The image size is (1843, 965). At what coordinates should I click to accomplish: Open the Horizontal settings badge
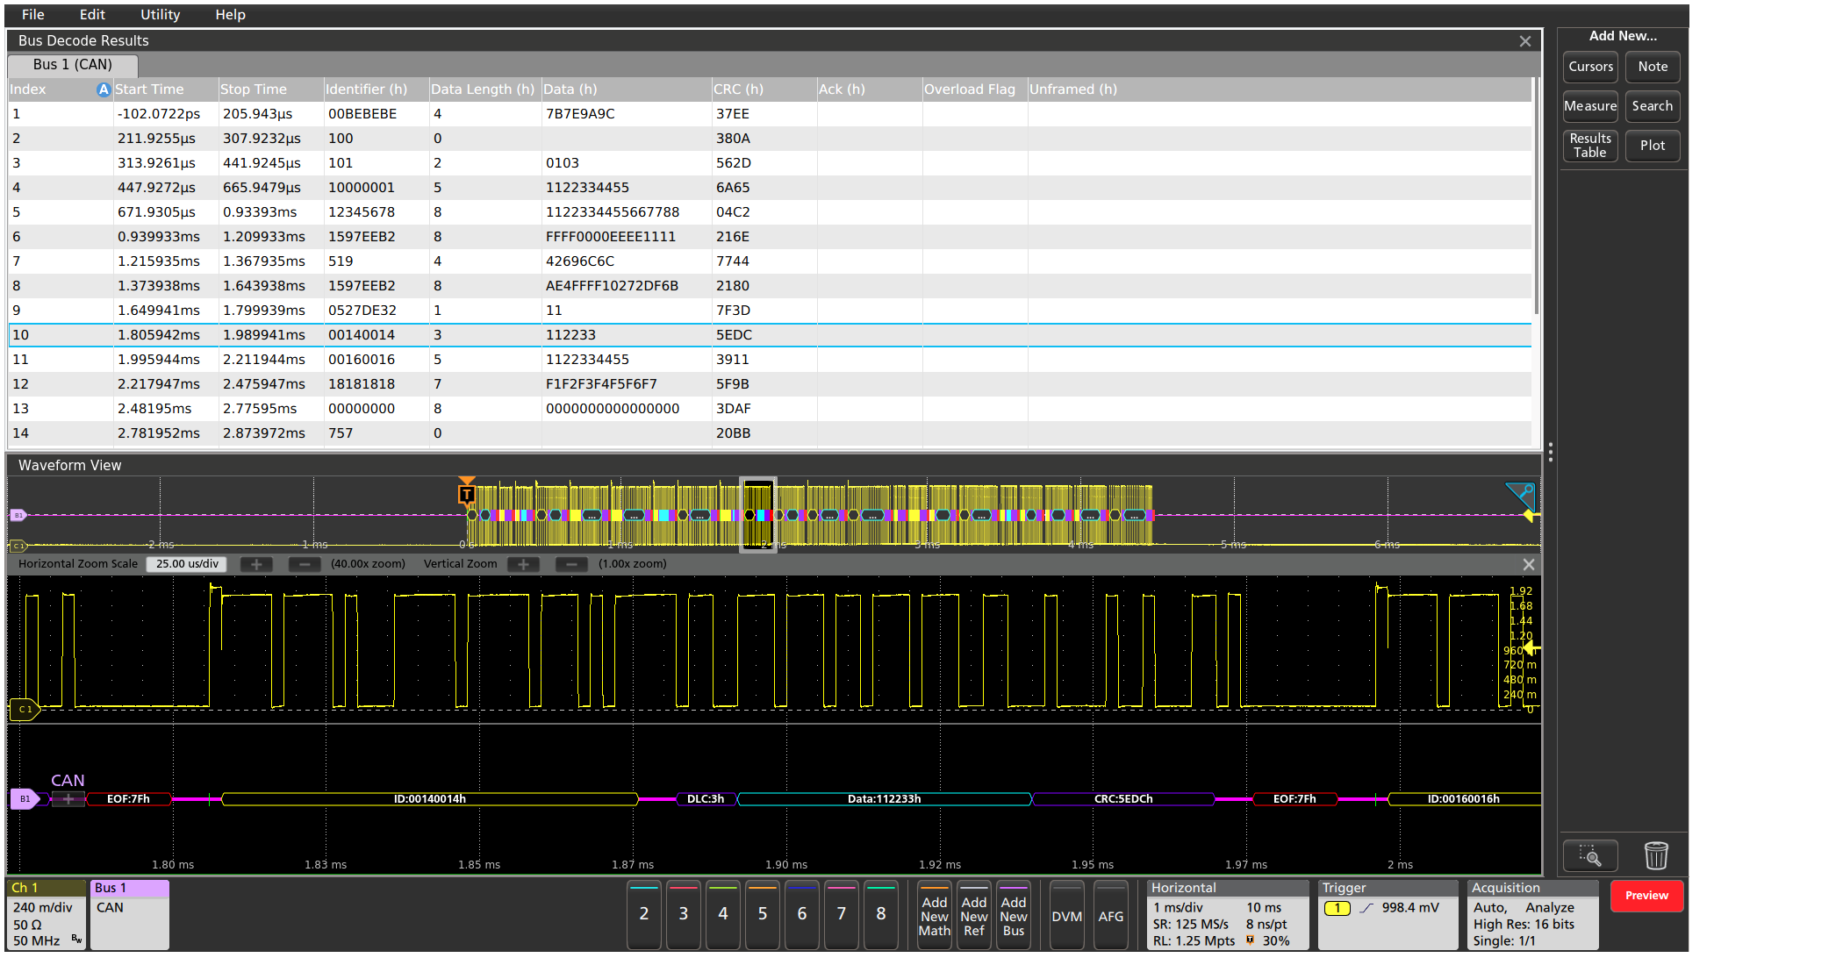[x=1227, y=915]
